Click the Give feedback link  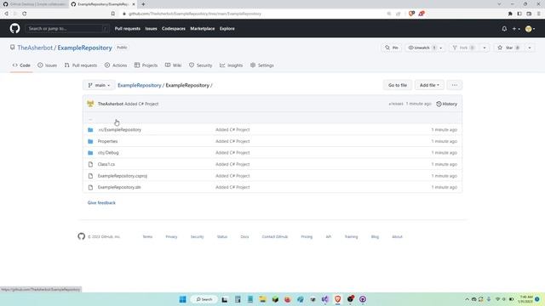[101, 202]
